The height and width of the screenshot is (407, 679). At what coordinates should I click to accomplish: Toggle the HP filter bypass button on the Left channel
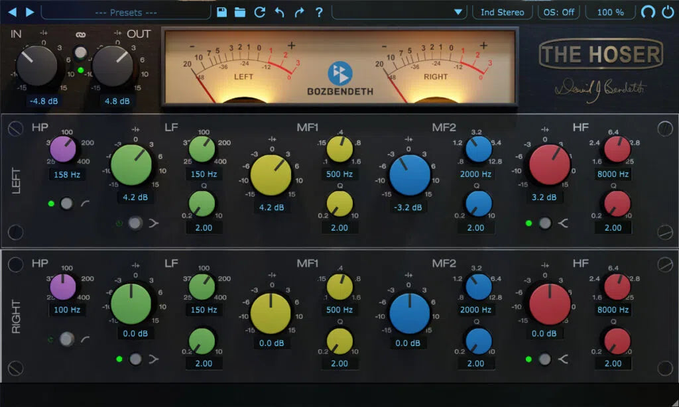(x=66, y=204)
